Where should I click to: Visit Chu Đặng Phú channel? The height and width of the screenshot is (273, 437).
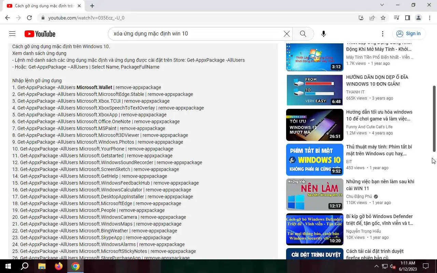coord(359,196)
